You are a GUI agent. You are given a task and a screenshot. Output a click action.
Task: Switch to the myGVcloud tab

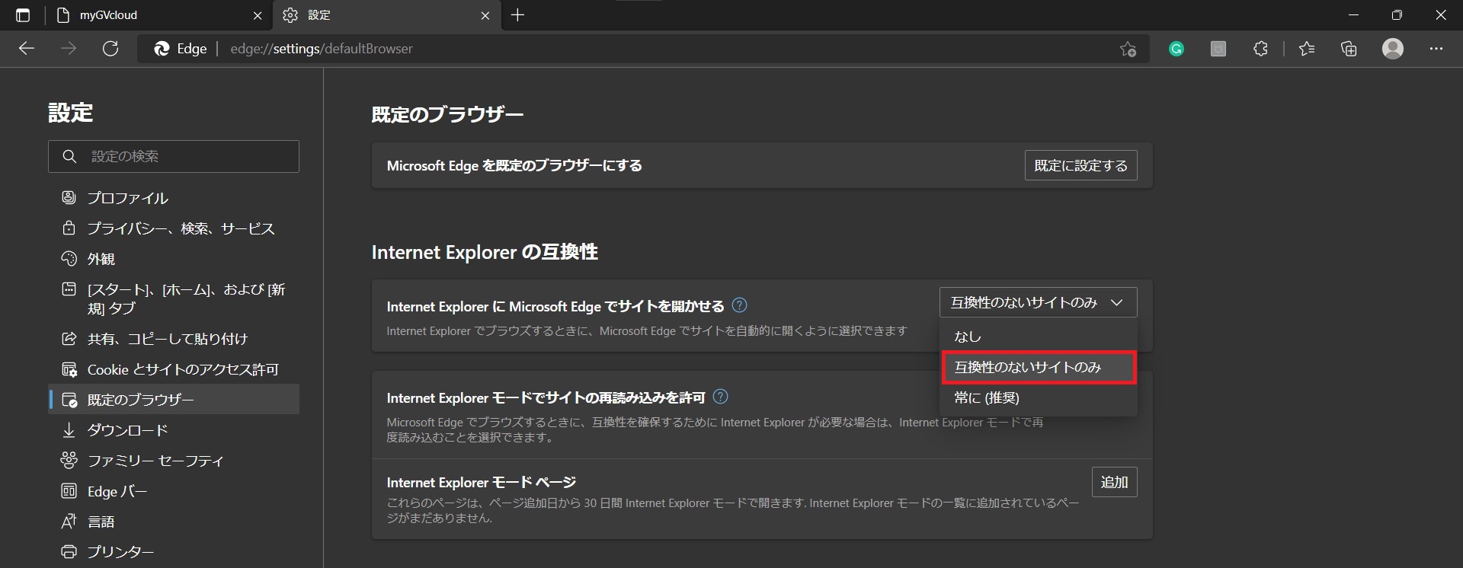point(160,15)
